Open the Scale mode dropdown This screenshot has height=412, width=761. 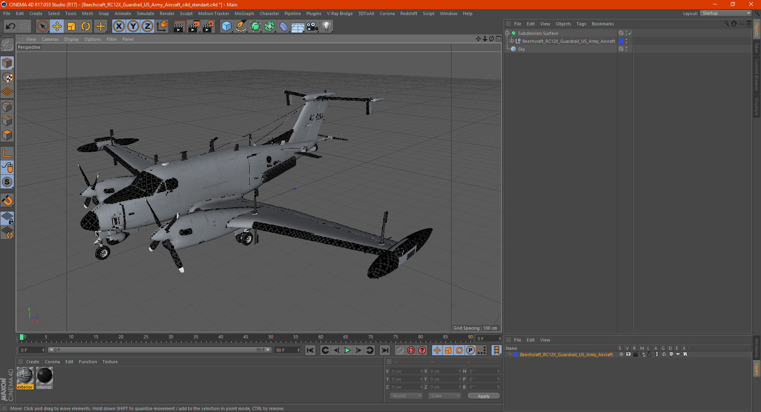click(445, 396)
